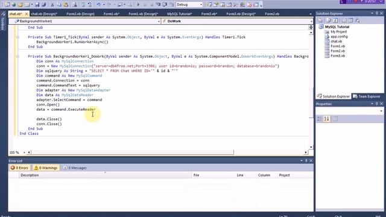Sort Error List by Line column
This screenshot has height=217, width=386.
[x=245, y=175]
